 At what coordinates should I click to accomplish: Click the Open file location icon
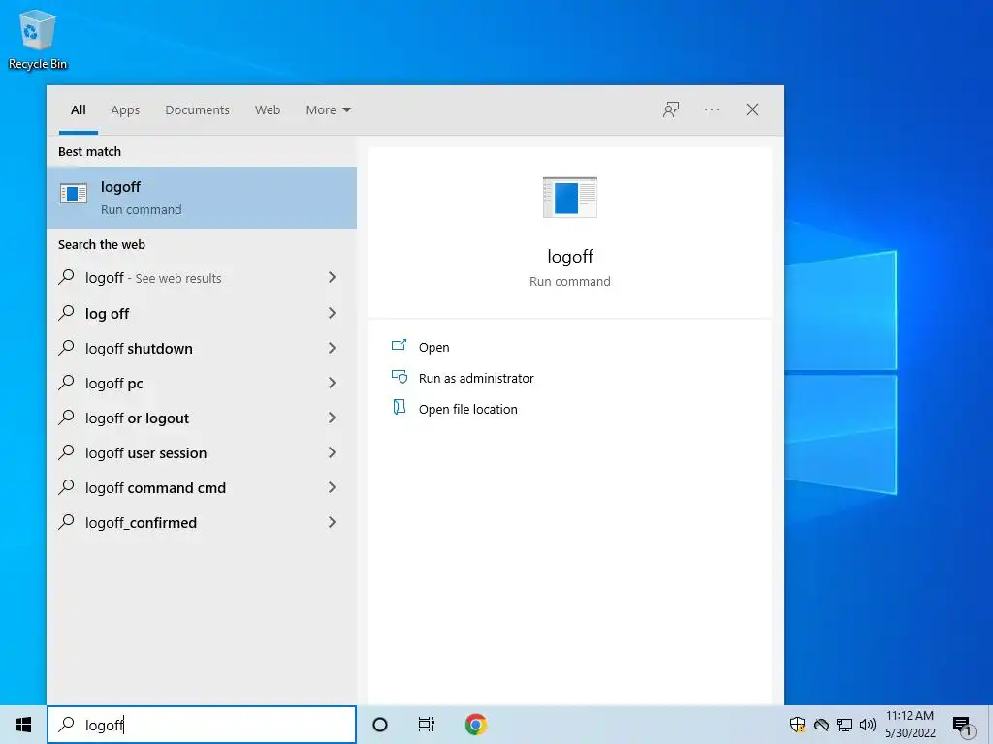click(399, 407)
